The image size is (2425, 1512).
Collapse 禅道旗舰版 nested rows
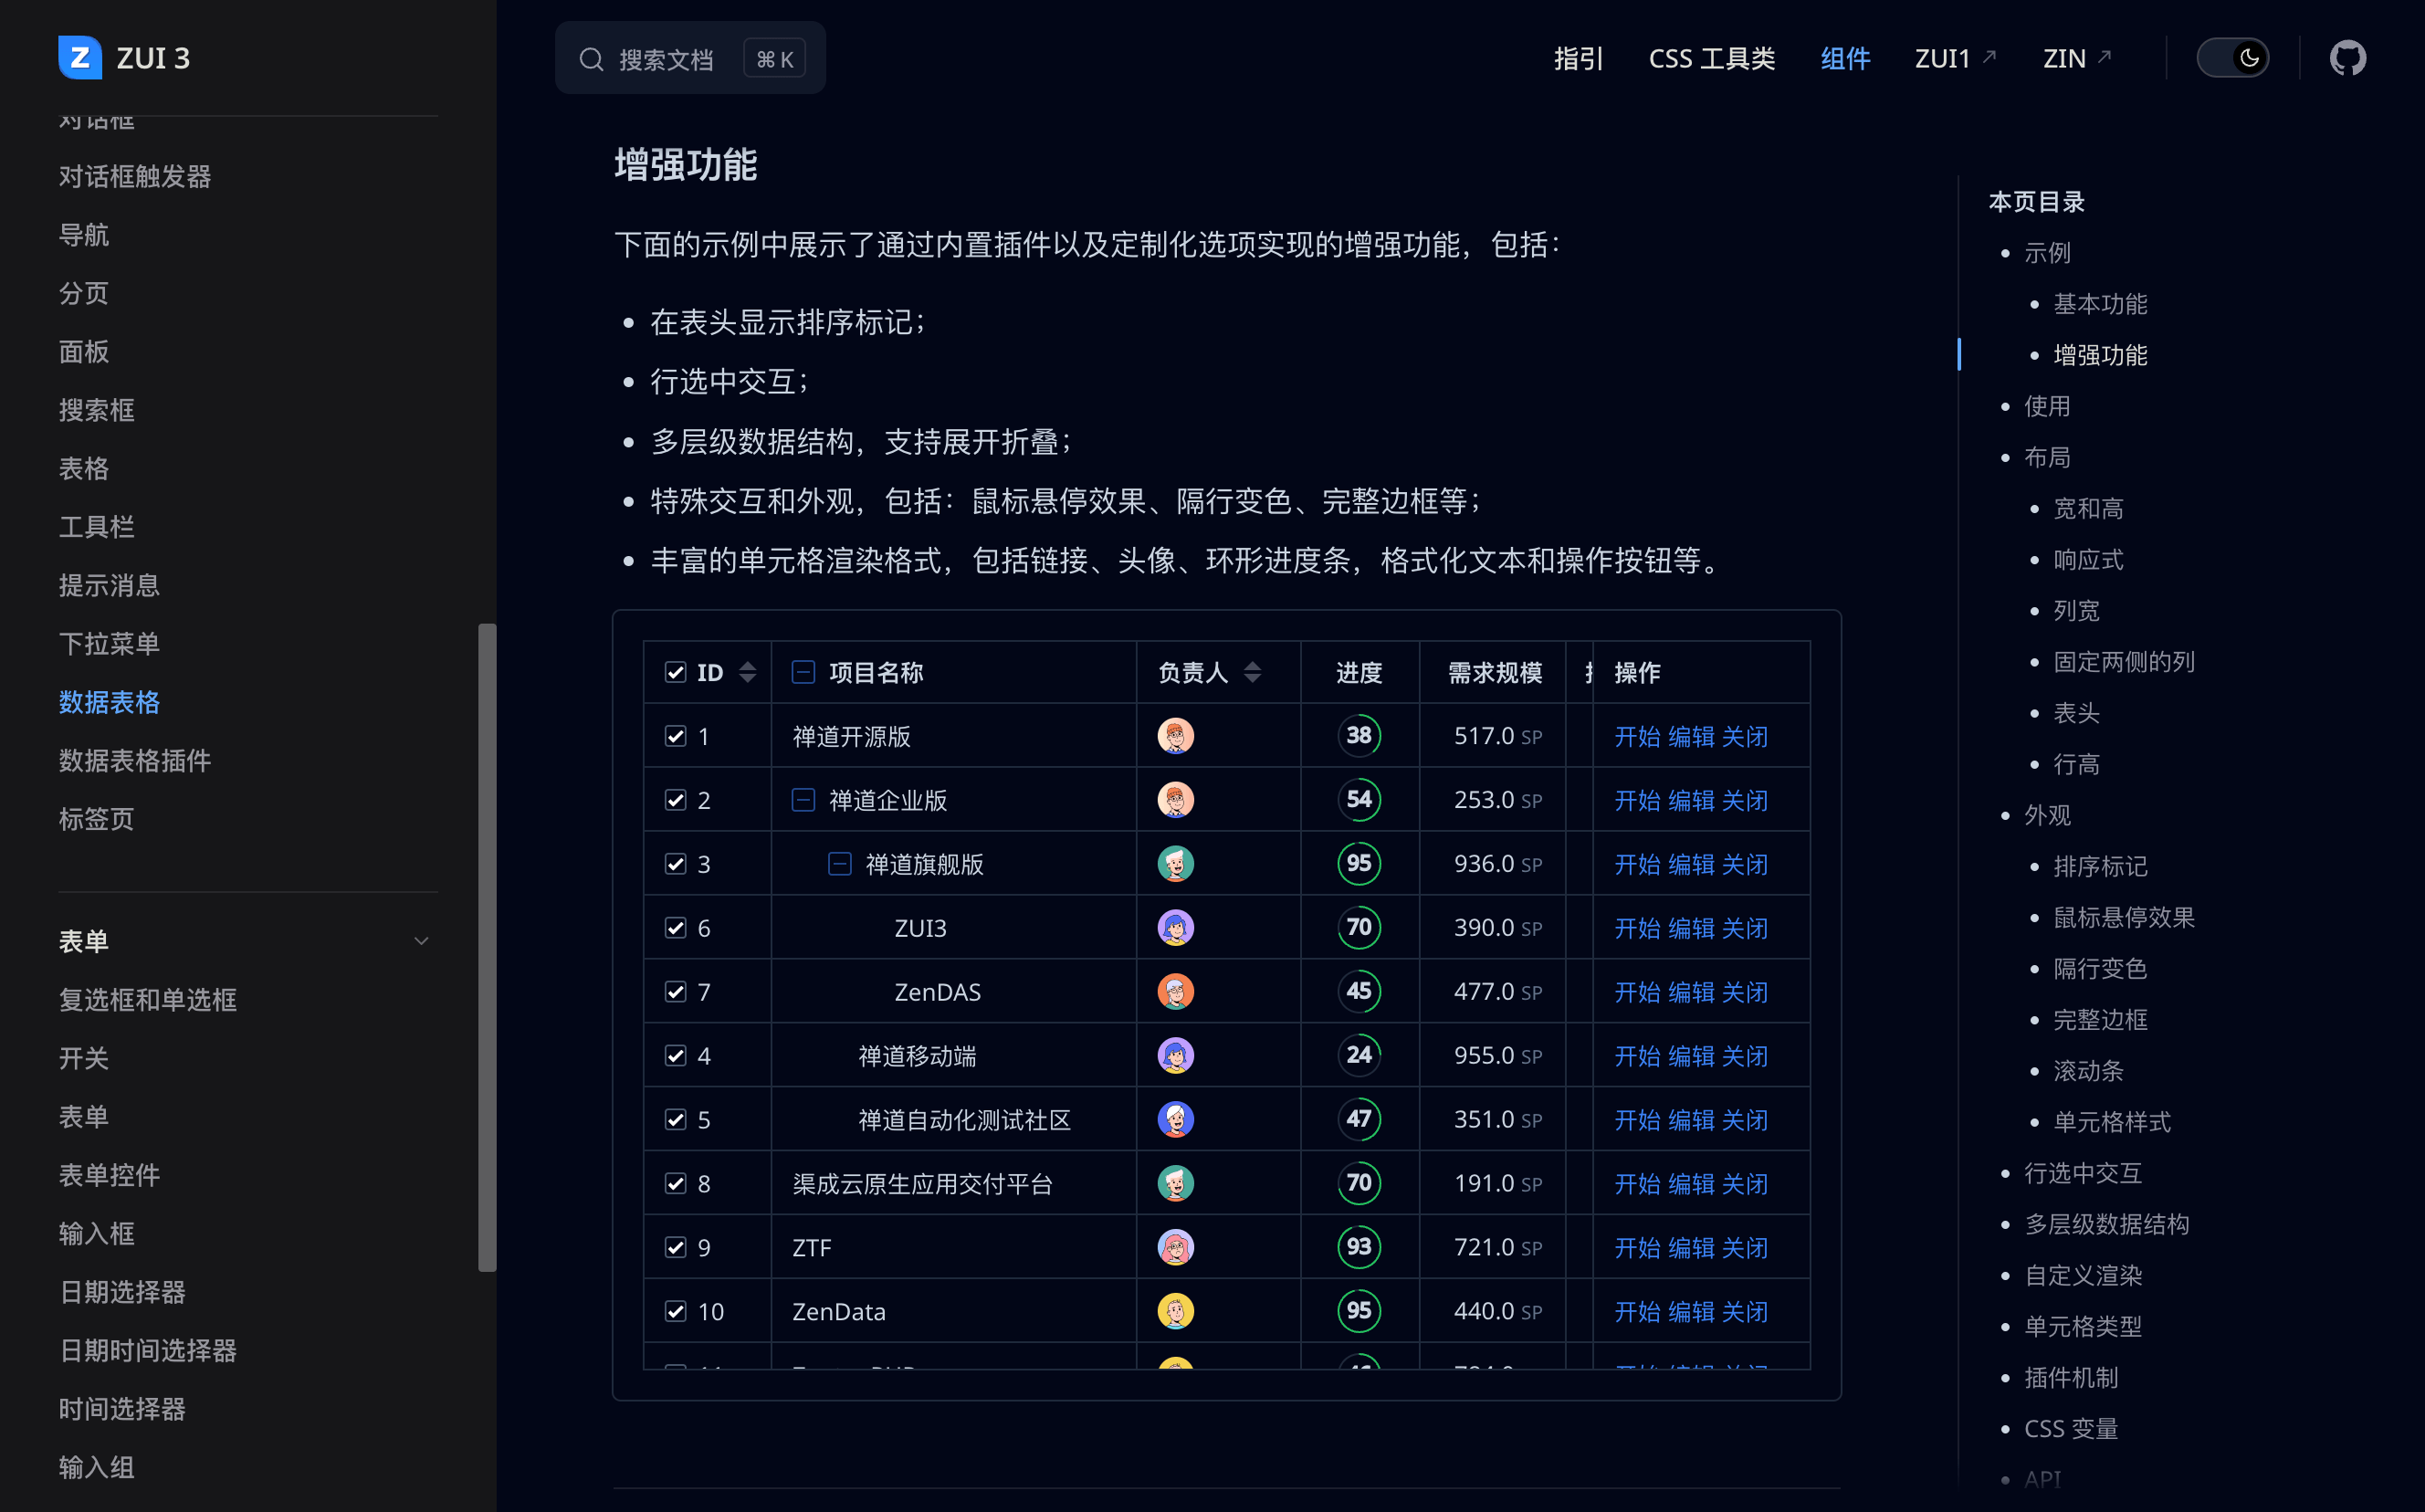tap(839, 864)
